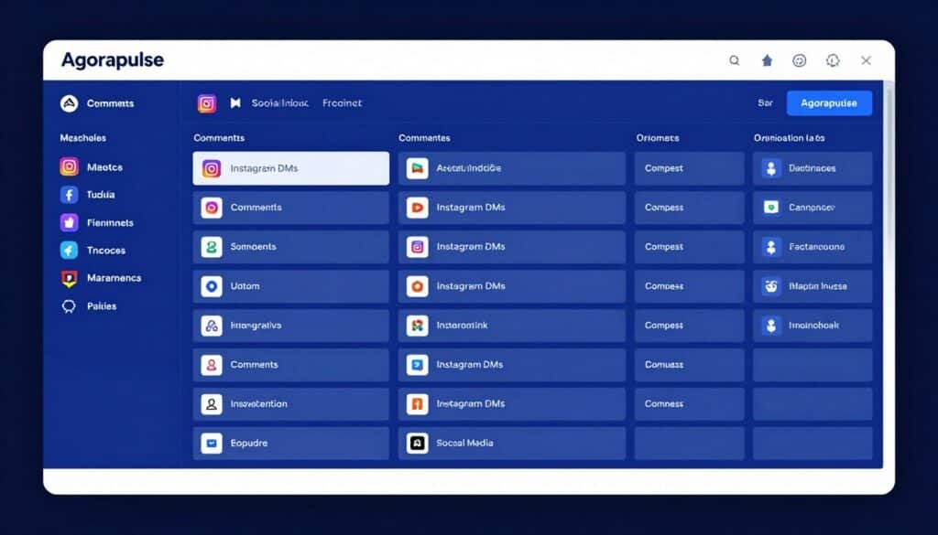This screenshot has height=535, width=938.
Task: Click the Oranioation la6s column header
Action: coord(789,138)
